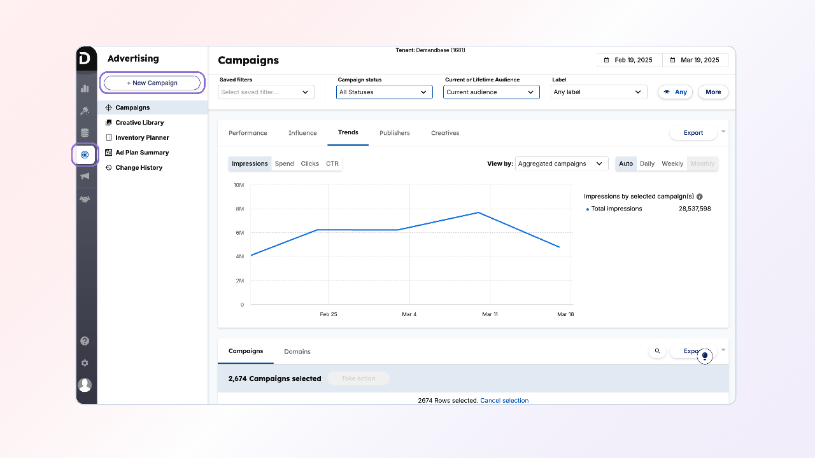Click the search magnifier in campaigns table
The image size is (815, 458).
pos(657,351)
